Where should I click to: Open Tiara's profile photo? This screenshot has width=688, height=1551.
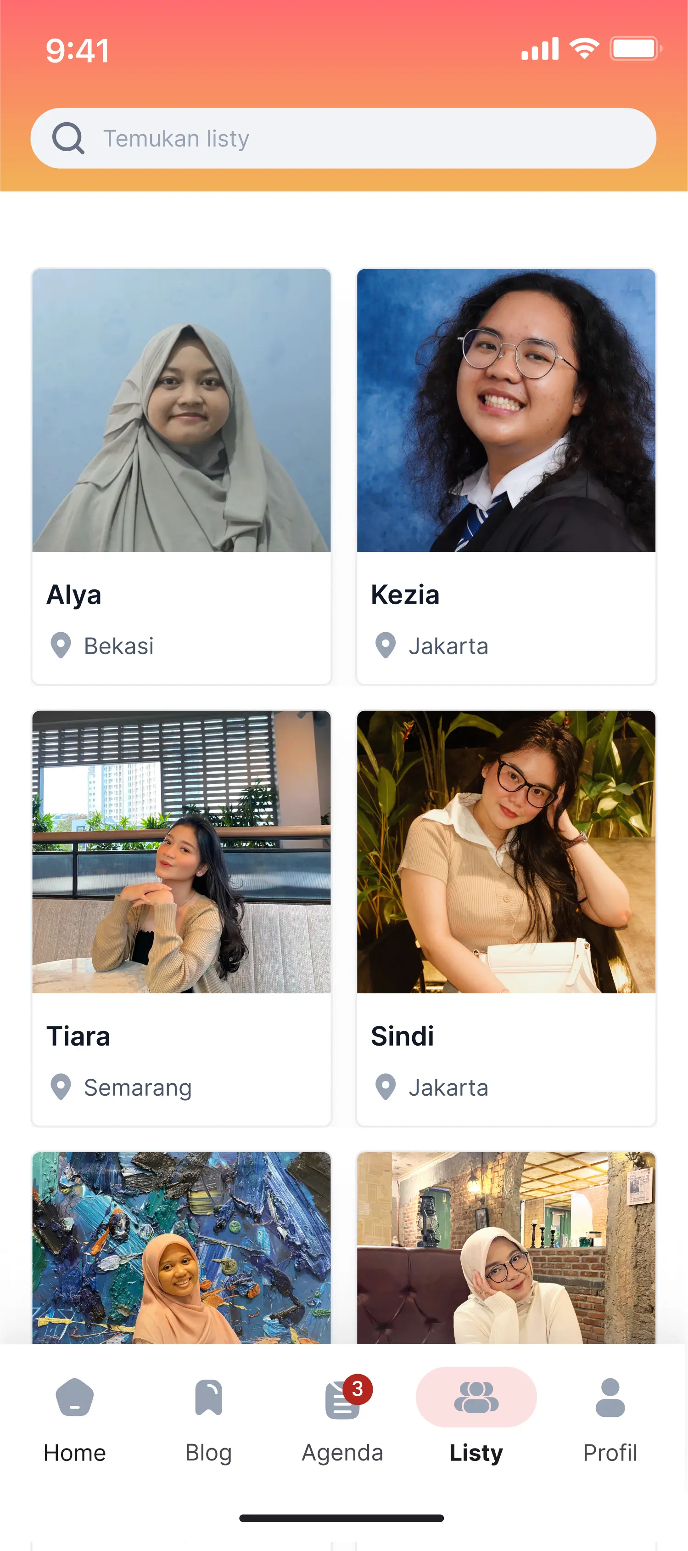pyautogui.click(x=182, y=851)
